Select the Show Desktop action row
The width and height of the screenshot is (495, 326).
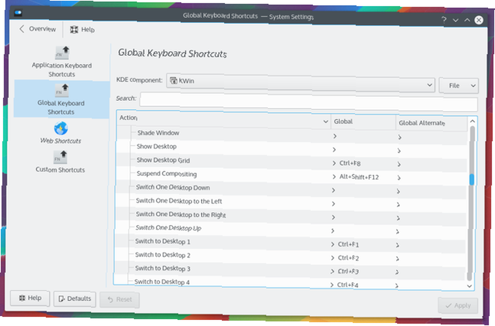156,147
